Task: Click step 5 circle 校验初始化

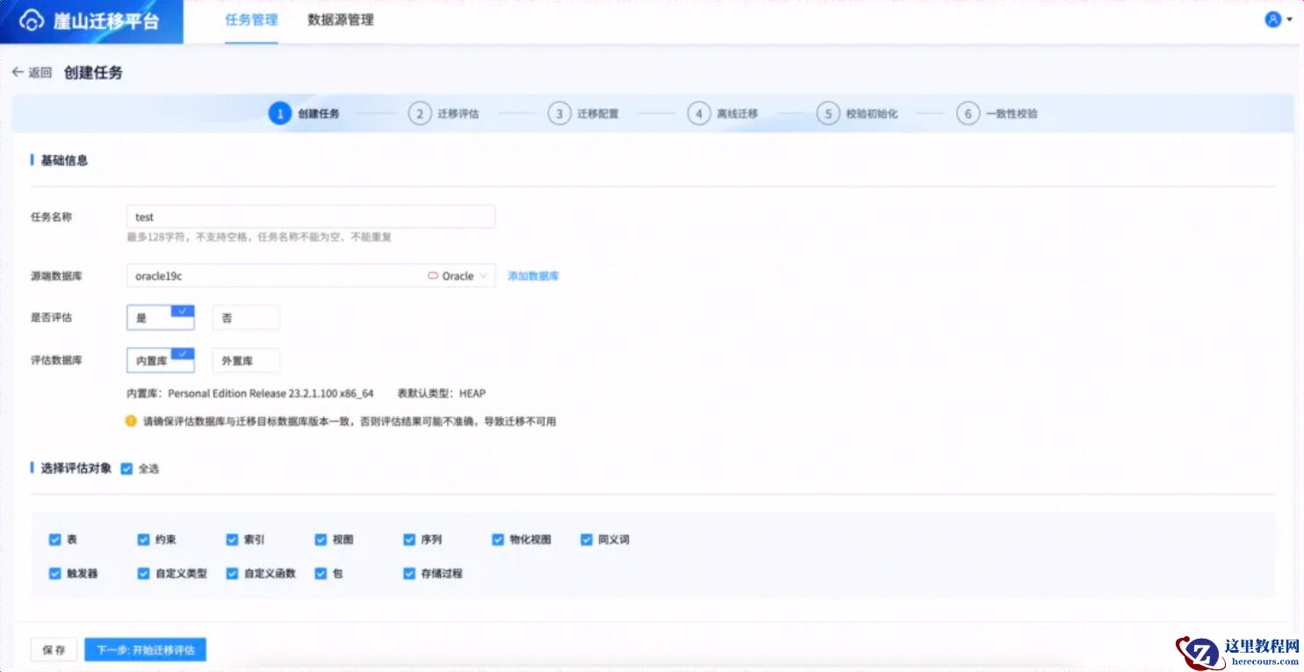Action: [827, 114]
